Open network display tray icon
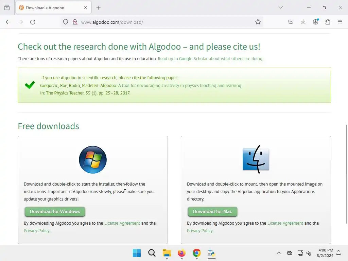 (300, 253)
